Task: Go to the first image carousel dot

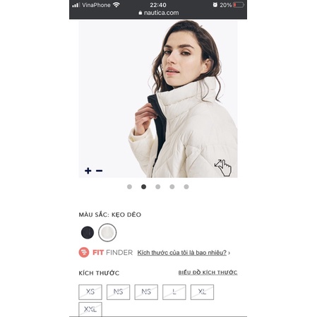Action: [x=129, y=186]
